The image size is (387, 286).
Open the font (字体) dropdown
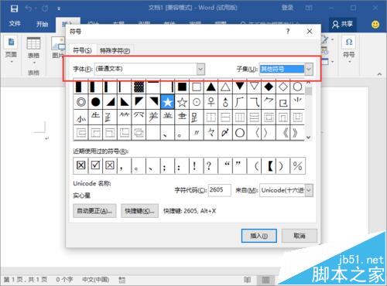point(200,69)
